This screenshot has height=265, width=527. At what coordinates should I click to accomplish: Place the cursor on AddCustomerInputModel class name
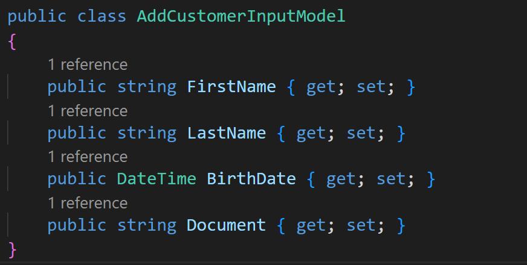point(241,16)
